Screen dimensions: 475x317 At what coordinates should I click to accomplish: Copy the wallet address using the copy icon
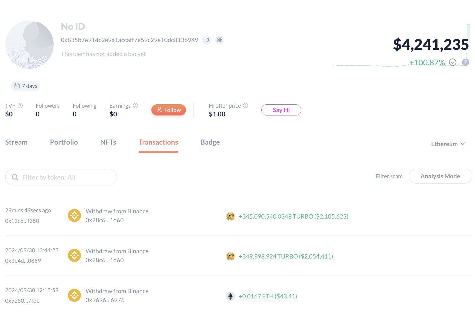coord(206,40)
